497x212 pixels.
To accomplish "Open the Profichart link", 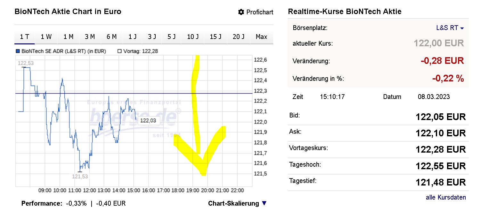I will pos(260,12).
